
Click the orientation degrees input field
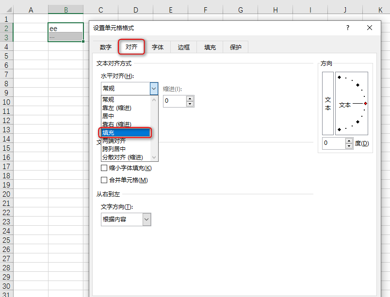pyautogui.click(x=333, y=143)
